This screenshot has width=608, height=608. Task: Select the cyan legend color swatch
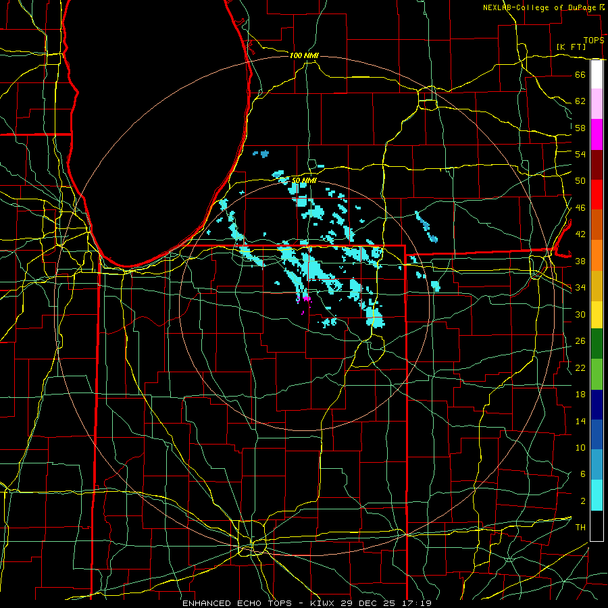point(597,495)
